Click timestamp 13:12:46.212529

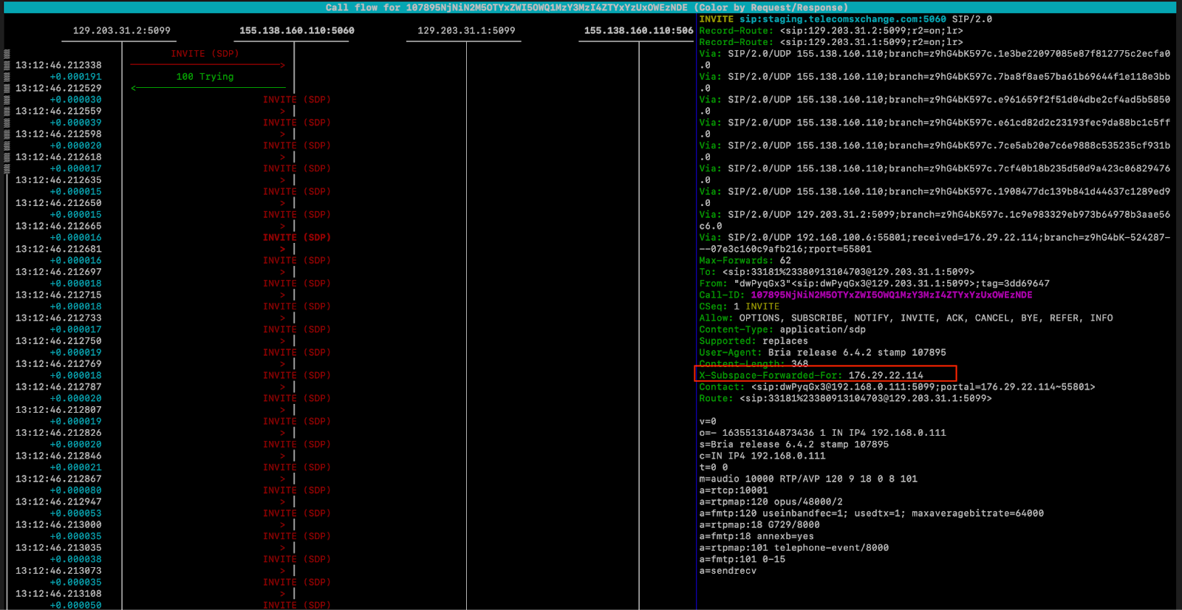(58, 88)
